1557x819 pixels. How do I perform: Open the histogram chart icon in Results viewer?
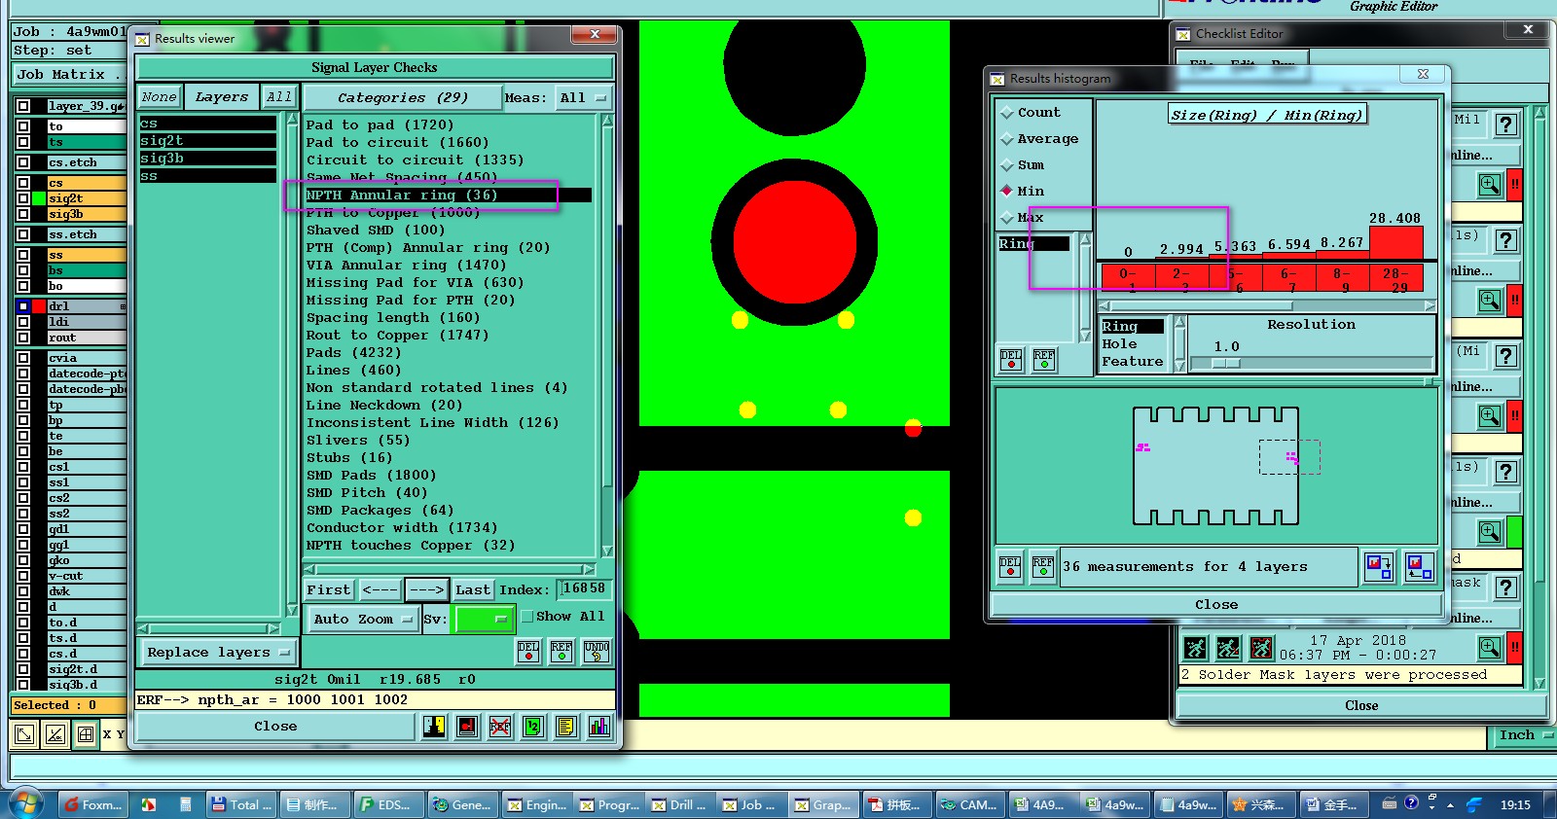coord(598,727)
